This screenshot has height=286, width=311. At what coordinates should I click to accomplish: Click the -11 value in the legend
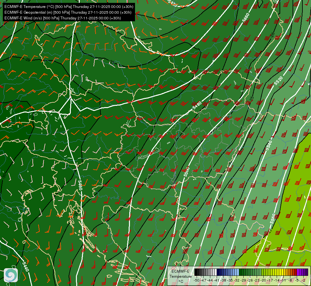click(x=283, y=280)
